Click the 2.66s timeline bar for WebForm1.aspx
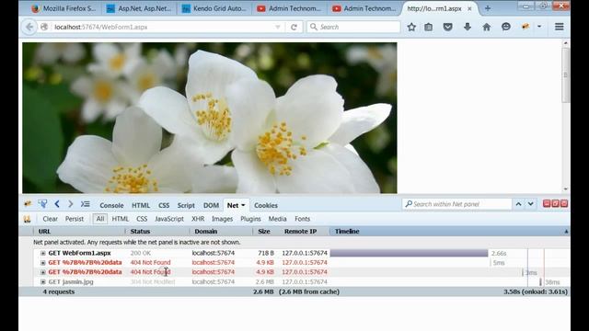The height and width of the screenshot is (331, 589). (x=409, y=254)
